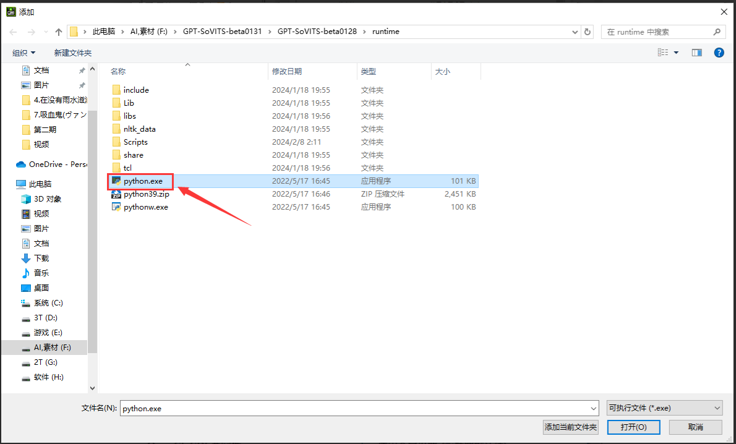Click the 取消 cancel button
Screen dimensions: 736x444
pos(695,427)
